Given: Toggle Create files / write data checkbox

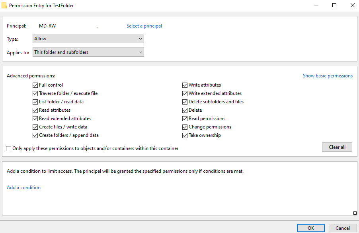Looking at the screenshot, I should click(35, 127).
